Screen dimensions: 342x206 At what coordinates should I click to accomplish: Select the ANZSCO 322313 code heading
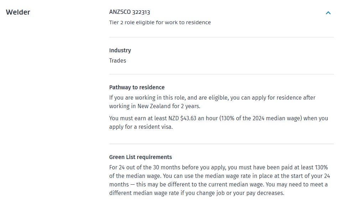tap(130, 12)
